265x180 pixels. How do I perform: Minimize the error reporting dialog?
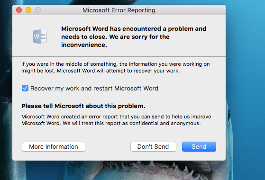click(28, 10)
